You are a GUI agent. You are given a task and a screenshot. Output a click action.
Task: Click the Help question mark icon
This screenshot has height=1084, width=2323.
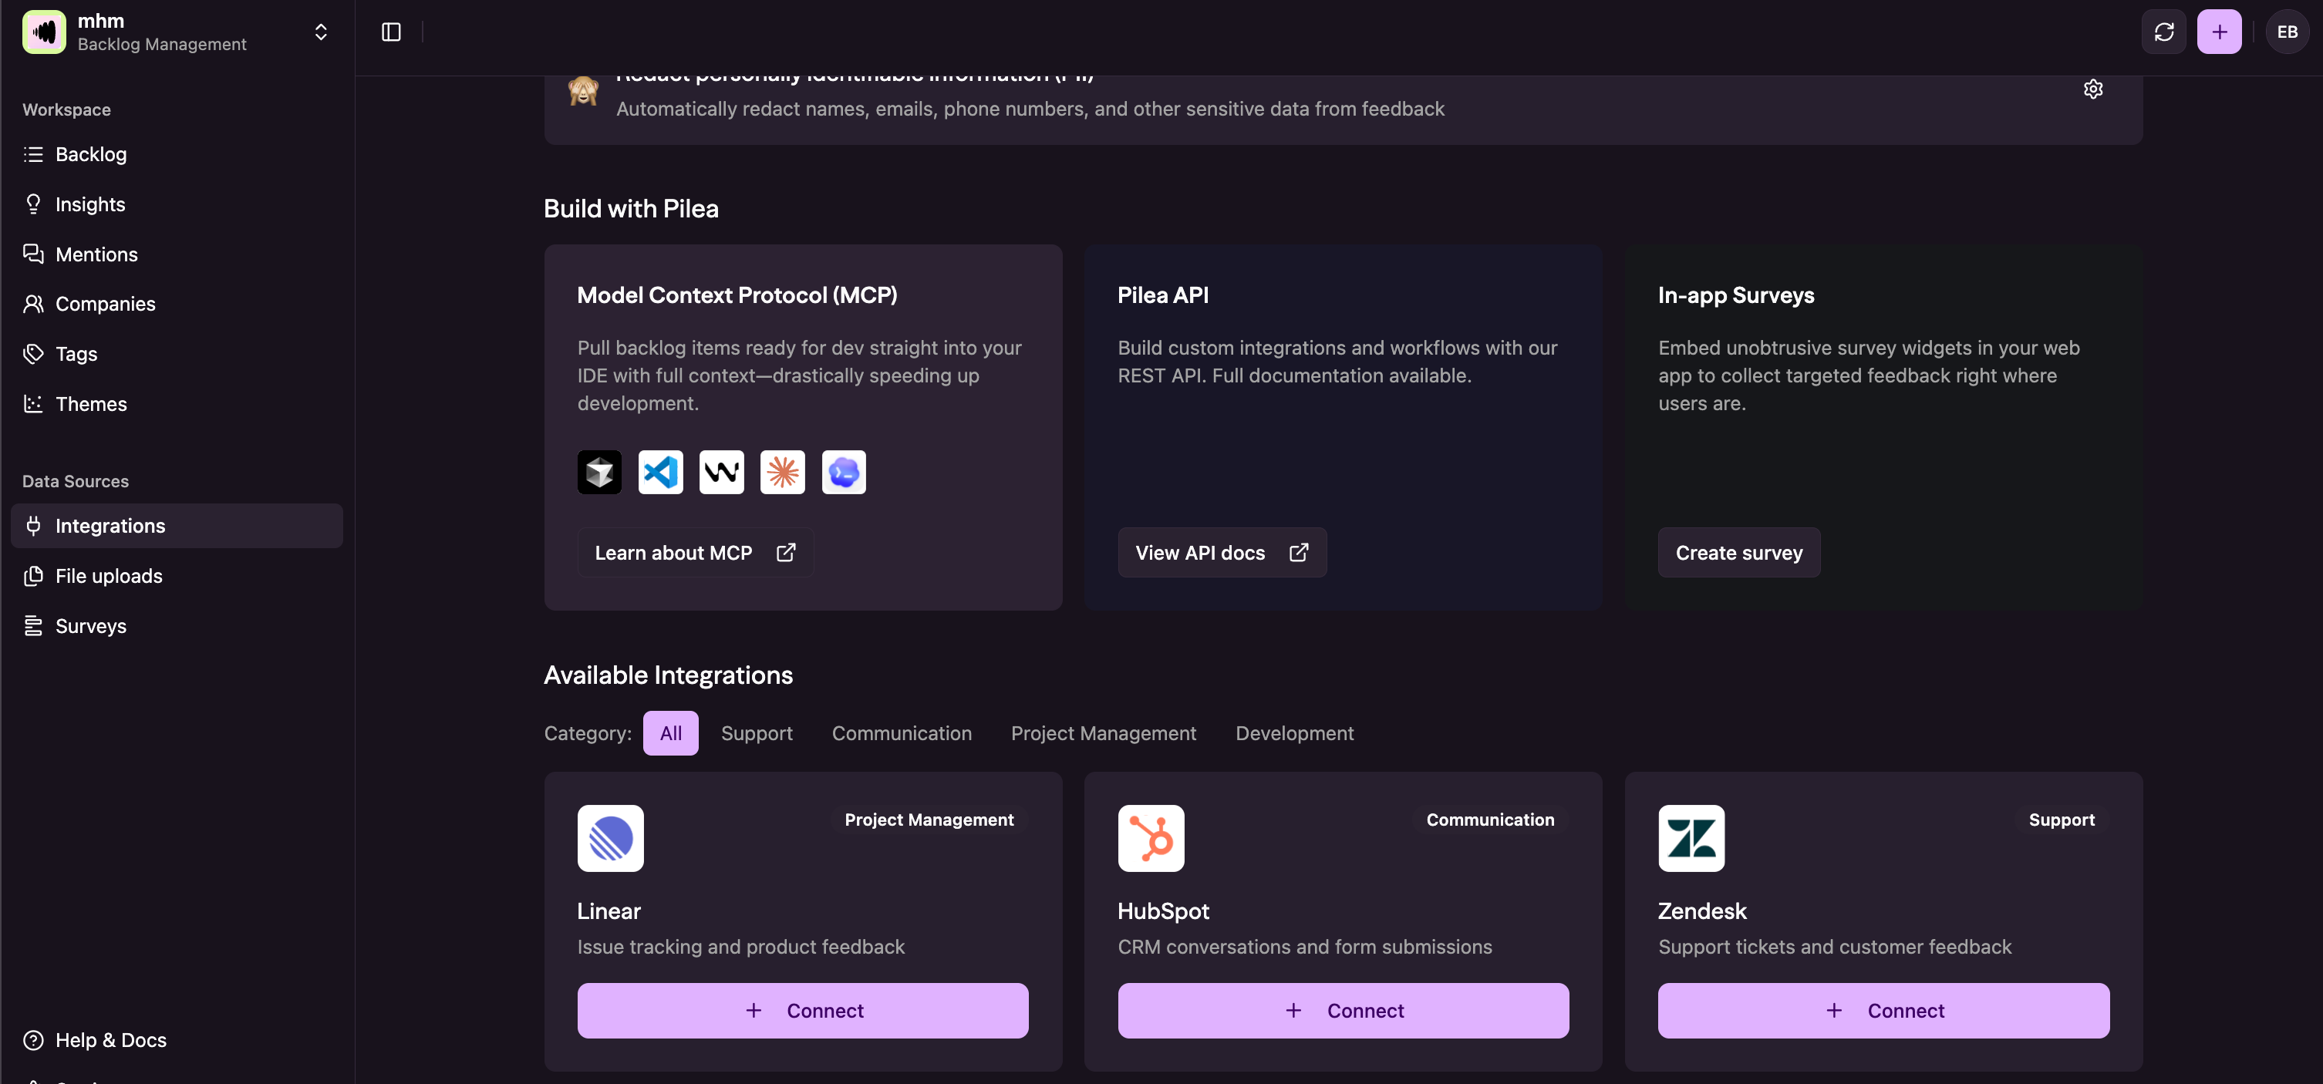click(x=33, y=1041)
